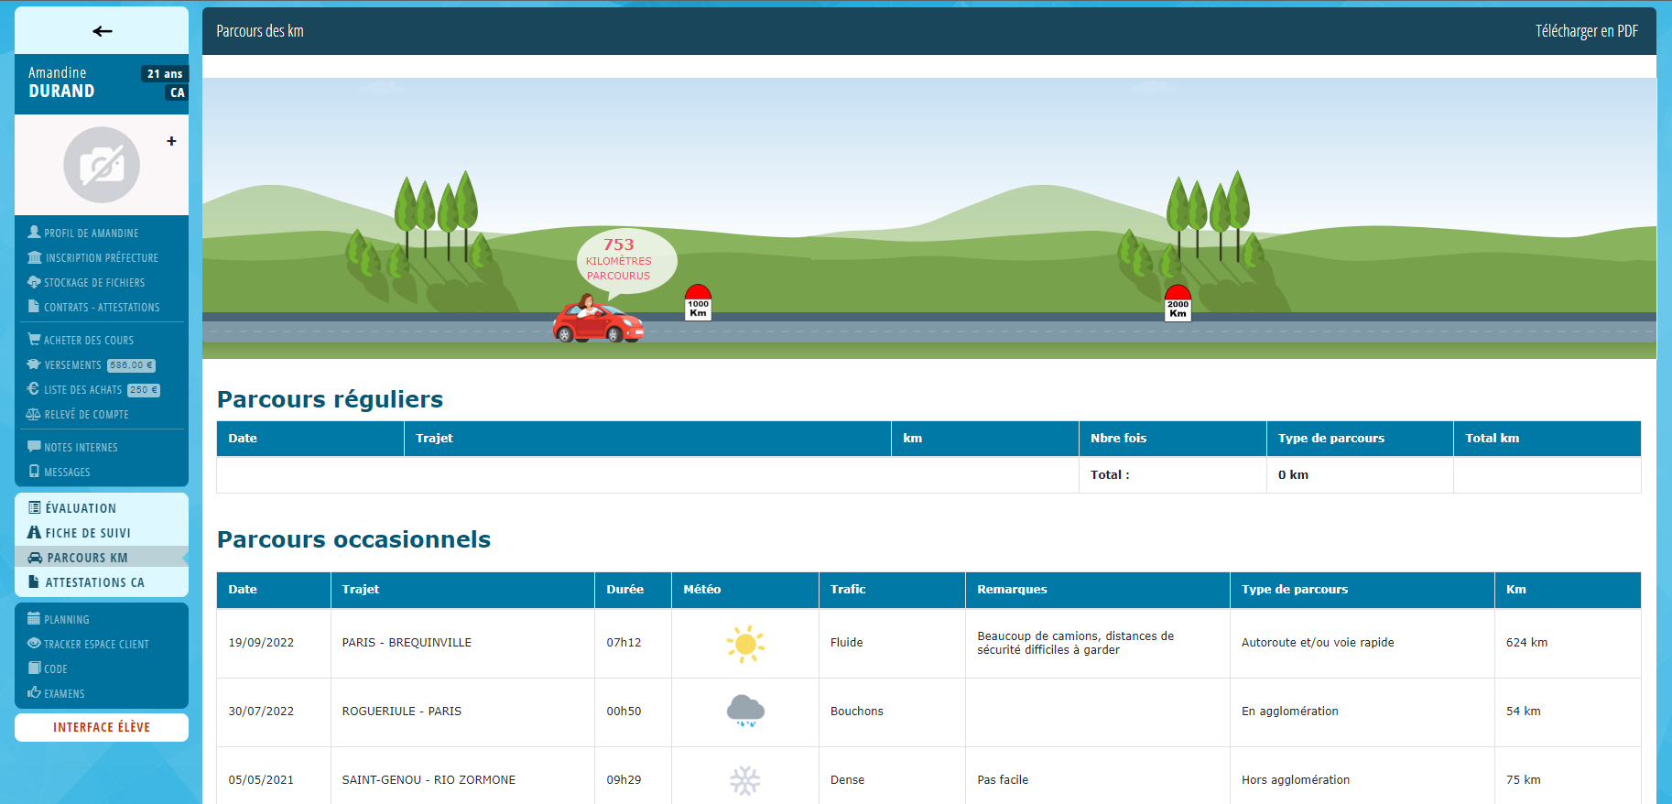Click Télécharger en PDF link

[x=1586, y=31]
